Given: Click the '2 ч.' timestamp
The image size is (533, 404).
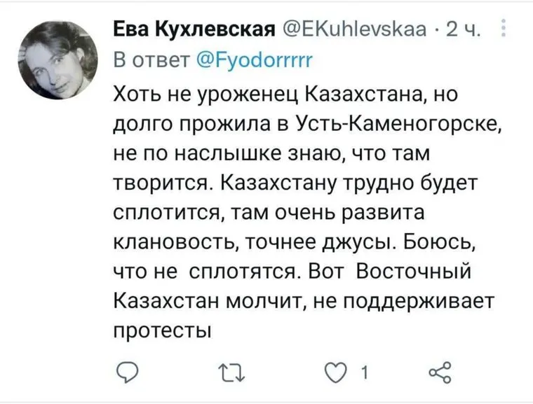Looking at the screenshot, I should 462,29.
